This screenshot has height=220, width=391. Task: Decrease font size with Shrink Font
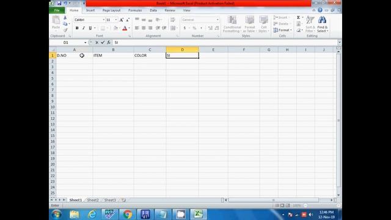click(x=128, y=20)
